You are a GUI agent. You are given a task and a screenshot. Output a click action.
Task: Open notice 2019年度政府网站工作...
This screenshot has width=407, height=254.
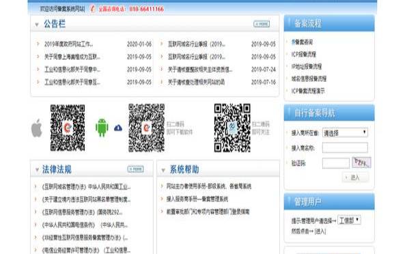coord(68,44)
